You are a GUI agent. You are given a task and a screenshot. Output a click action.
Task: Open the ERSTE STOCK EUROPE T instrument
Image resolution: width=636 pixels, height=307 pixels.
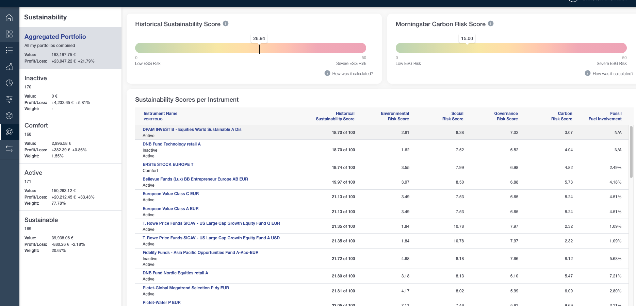point(168,164)
